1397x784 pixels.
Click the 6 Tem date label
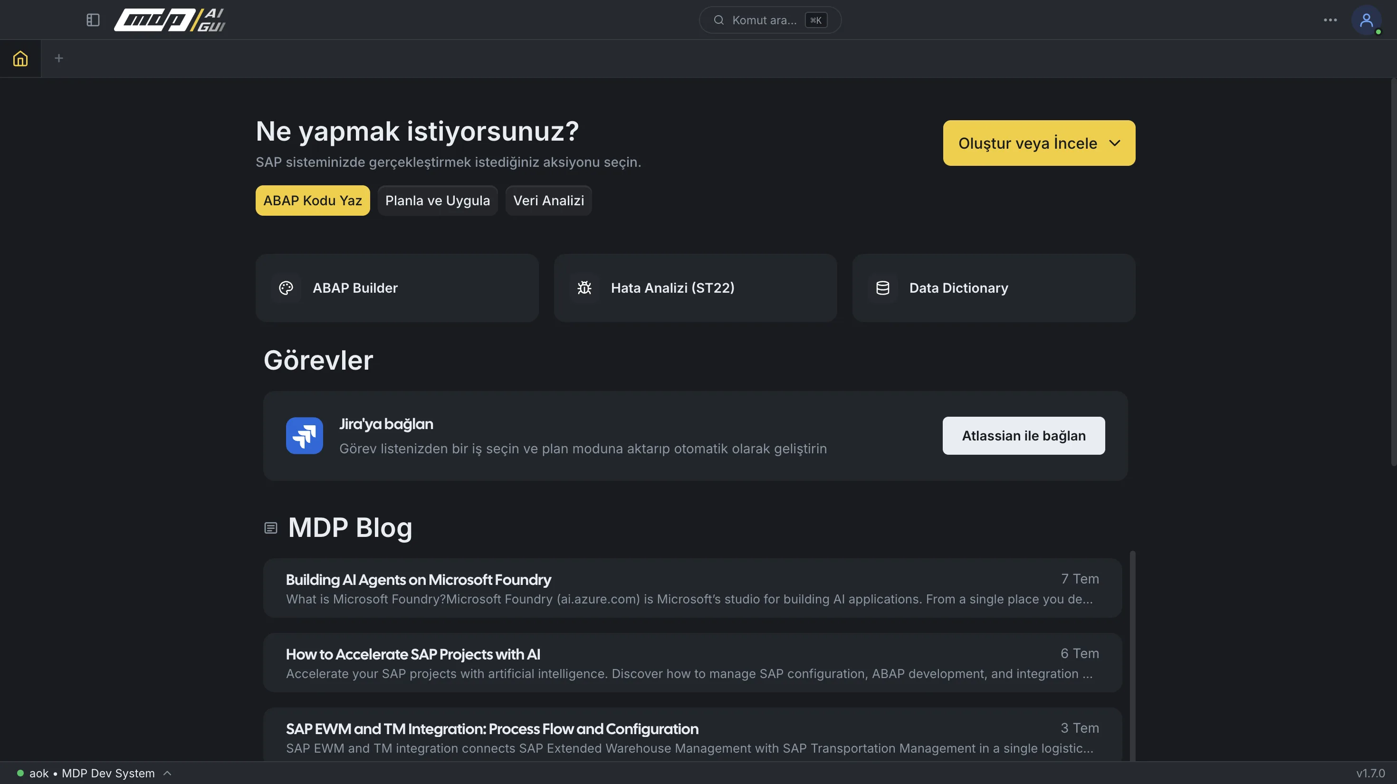tap(1080, 653)
